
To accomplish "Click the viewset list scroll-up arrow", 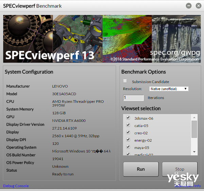I will tap(194, 117).
